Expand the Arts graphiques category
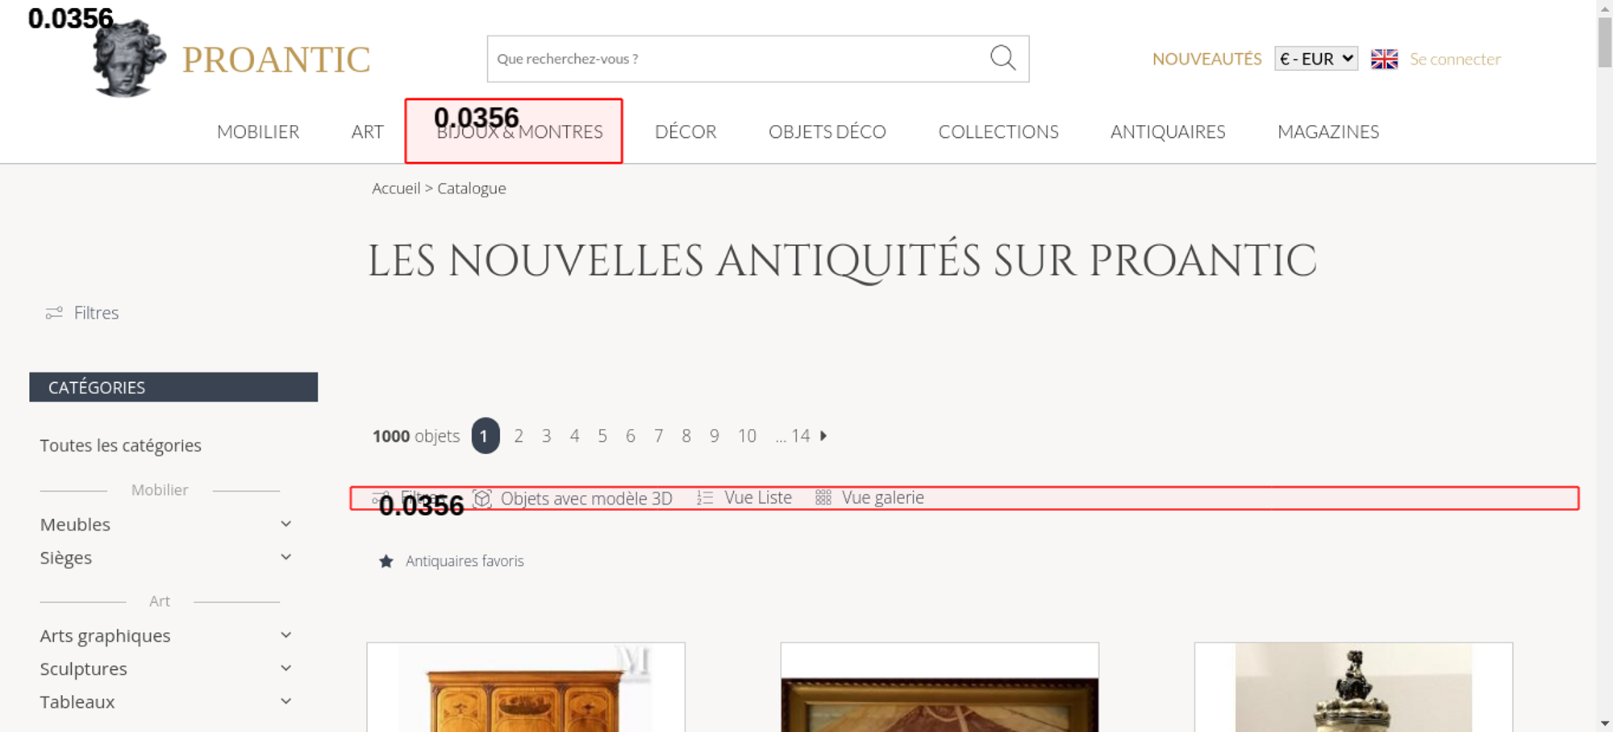This screenshot has height=732, width=1613. click(x=286, y=635)
